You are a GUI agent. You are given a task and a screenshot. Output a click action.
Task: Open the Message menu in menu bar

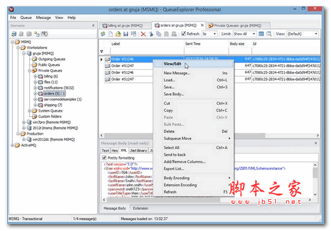point(43,18)
